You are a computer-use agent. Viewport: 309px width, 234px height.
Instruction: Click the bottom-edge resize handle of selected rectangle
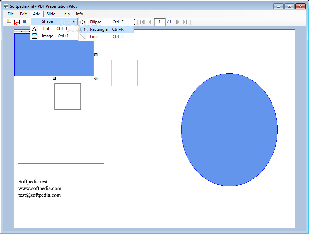pos(54,78)
